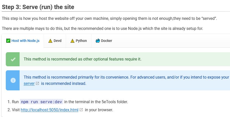Image resolution: width=230 pixels, height=117 pixels.
Task: Click the warning triangle icon beside Devd
Action: coord(50,41)
